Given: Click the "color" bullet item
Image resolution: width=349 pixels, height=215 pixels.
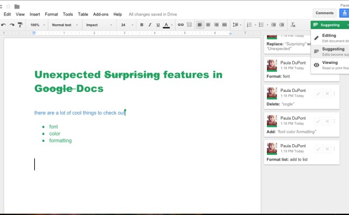Looking at the screenshot, I should (x=55, y=134).
